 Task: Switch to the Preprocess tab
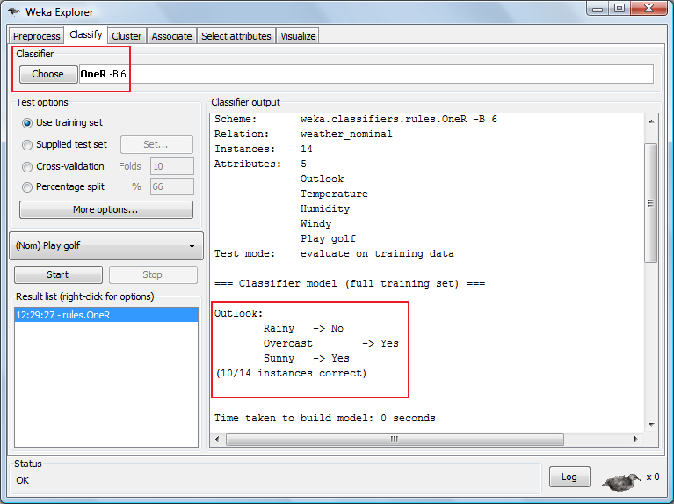37,36
